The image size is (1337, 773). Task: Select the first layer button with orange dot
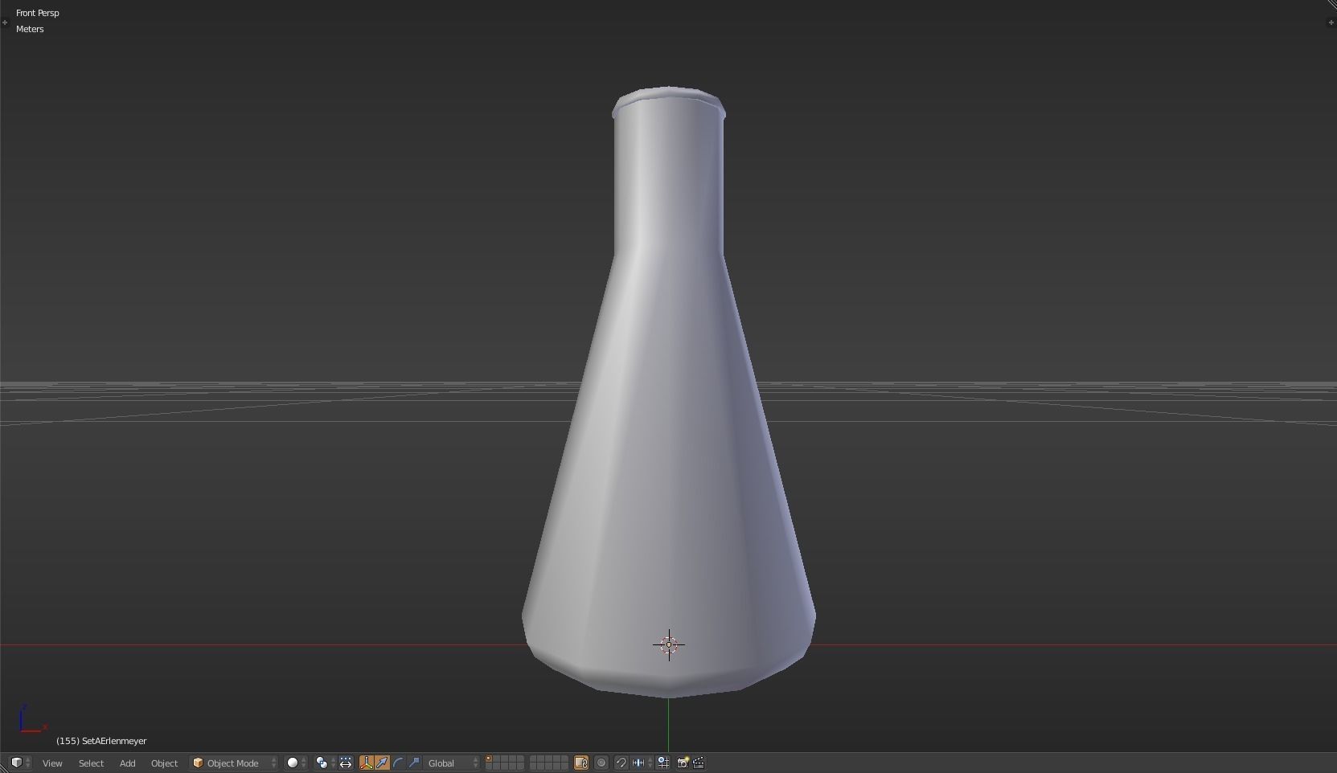click(489, 759)
